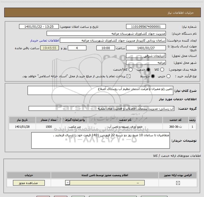Image resolution: width=204 pixels, height=197 pixels.
Task: Click the service group field
Action: tap(101, 108)
